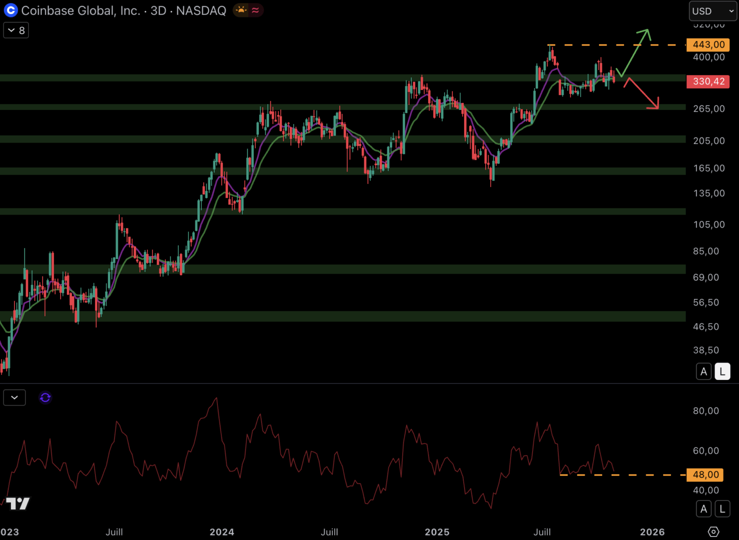Expand the oscillator pane legend chevron

tap(14, 397)
